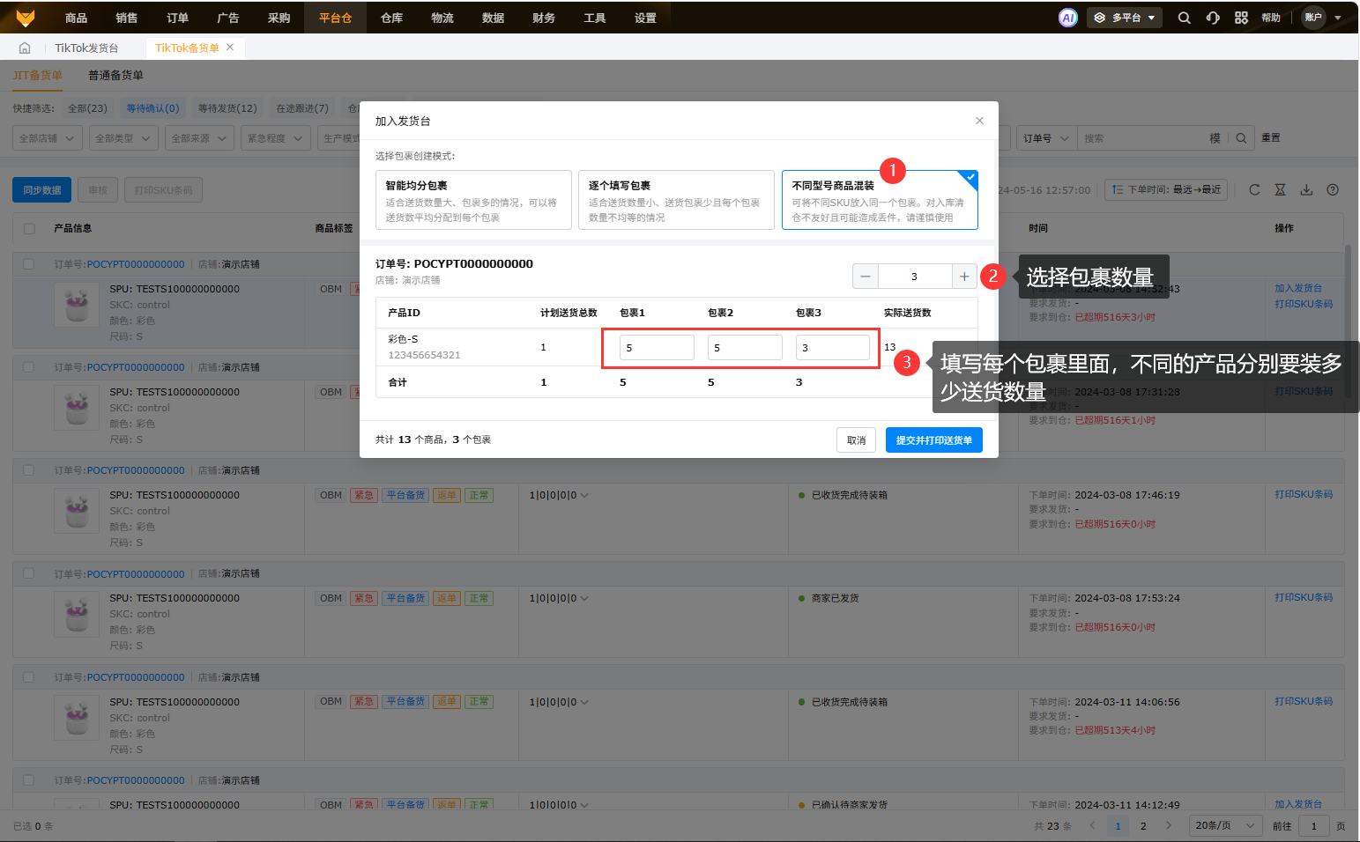
Task: Open the apps grid icon
Action: [x=1241, y=18]
